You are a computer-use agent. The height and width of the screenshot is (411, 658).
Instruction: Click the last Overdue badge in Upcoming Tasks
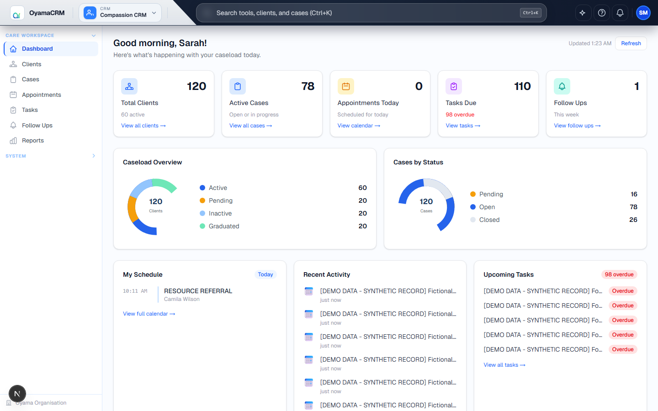pos(623,349)
